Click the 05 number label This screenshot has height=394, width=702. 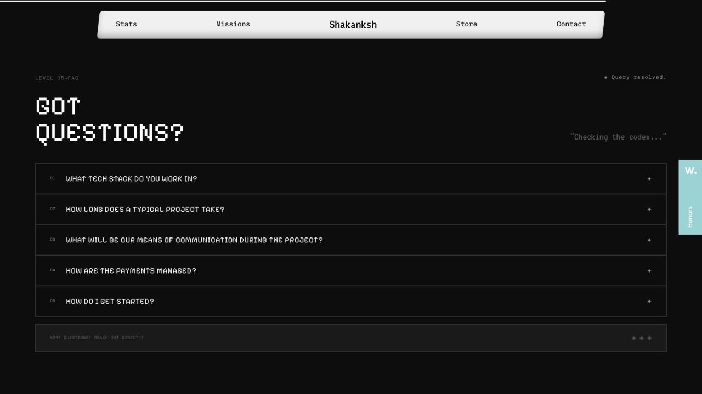(x=53, y=301)
